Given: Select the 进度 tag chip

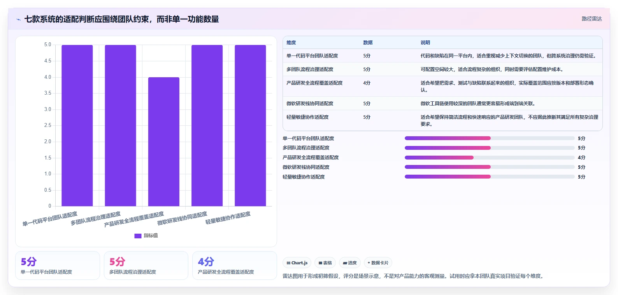Looking at the screenshot, I should [x=350, y=263].
